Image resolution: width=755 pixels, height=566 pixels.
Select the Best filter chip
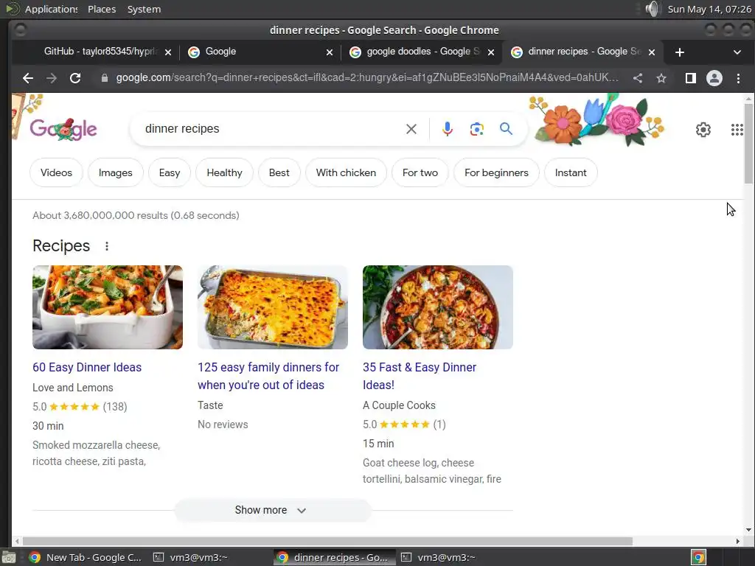279,172
